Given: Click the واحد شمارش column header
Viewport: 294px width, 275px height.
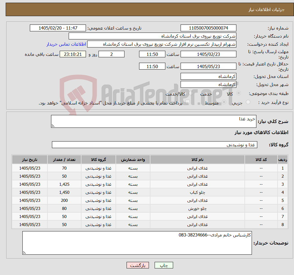Looking at the screenshot, I should (x=133, y=160).
